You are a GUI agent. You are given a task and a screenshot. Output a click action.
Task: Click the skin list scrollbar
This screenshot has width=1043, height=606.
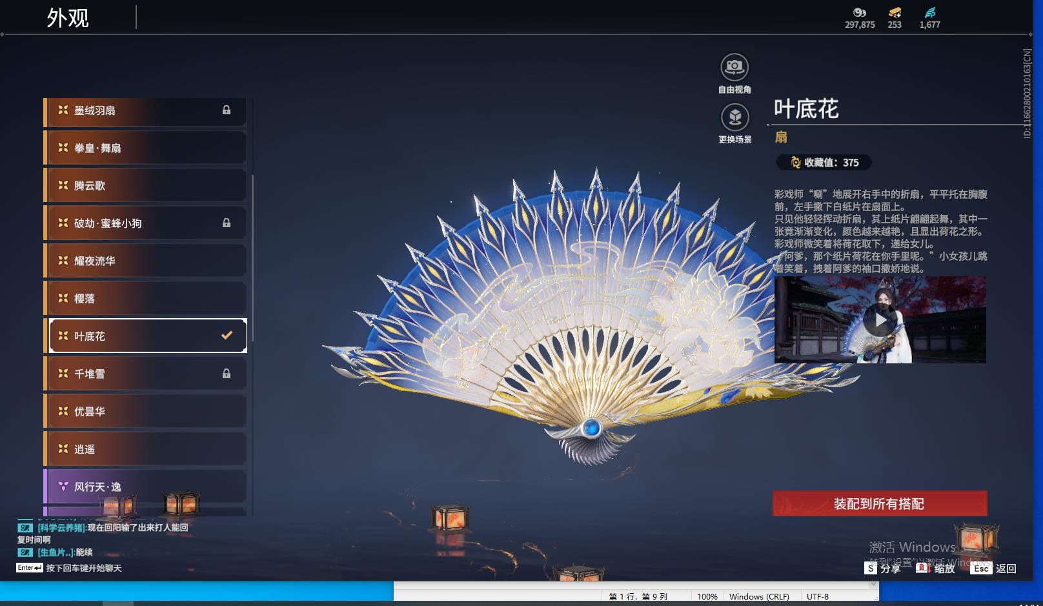point(252,258)
